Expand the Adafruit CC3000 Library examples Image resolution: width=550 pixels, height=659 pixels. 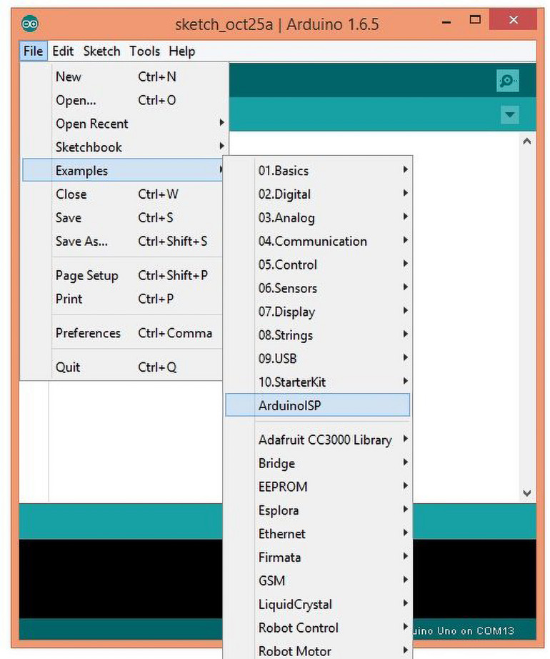(325, 440)
